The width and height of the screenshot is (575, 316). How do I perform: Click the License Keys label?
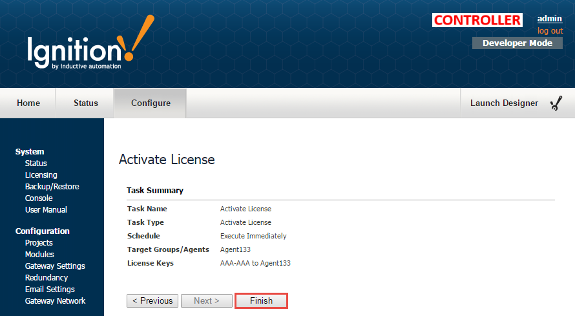point(151,263)
